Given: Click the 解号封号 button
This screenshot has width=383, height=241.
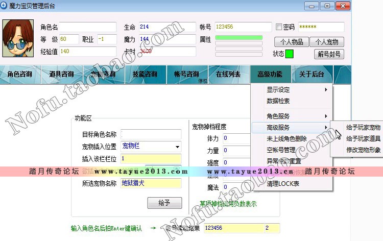Looking at the screenshot, I should coord(329,54).
